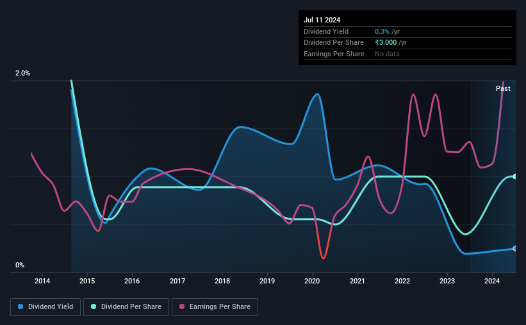
Task: Click the 2023 x-axis label
Action: point(447,281)
